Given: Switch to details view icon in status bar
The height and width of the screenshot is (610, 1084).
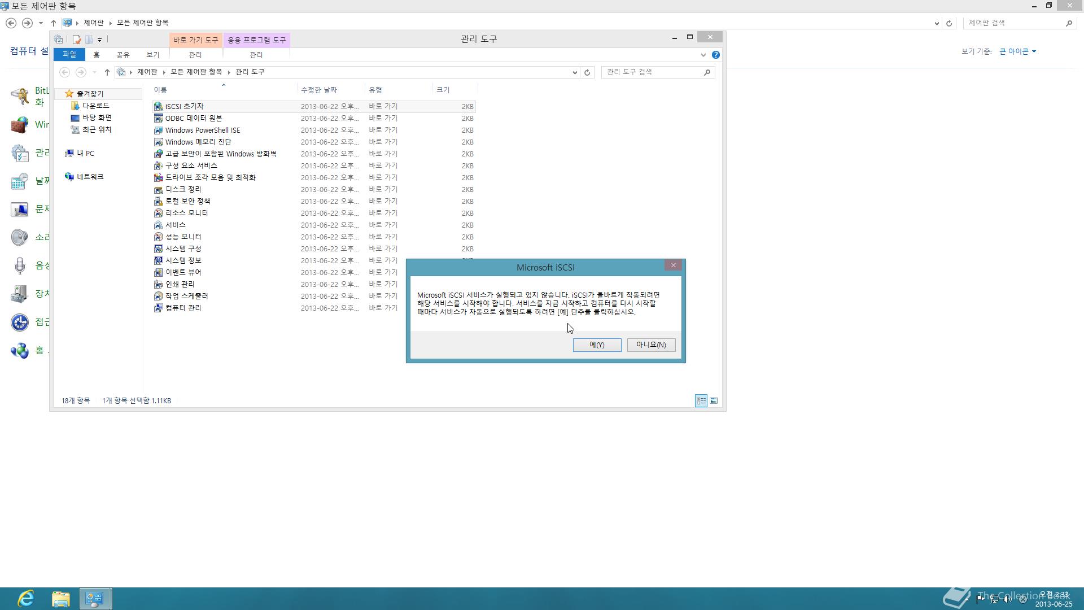Looking at the screenshot, I should click(701, 400).
